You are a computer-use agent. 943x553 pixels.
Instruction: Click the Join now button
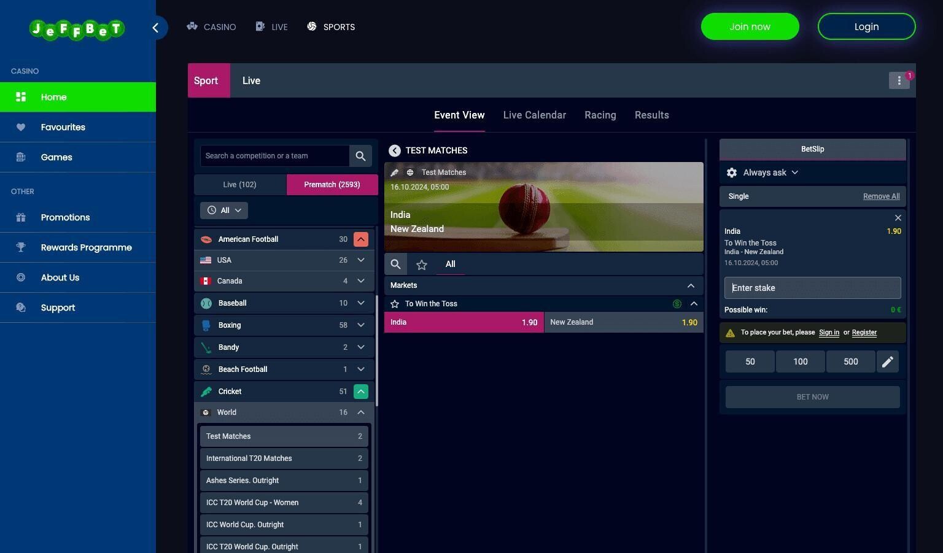[750, 27]
